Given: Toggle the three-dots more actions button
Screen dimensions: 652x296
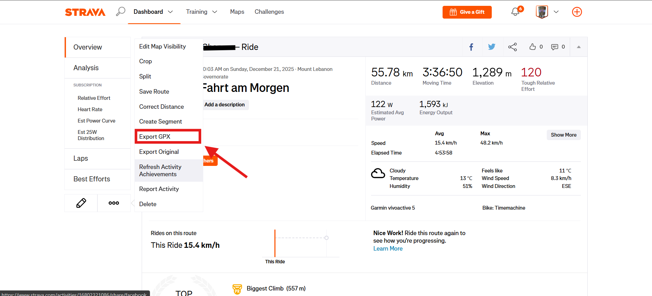Looking at the screenshot, I should click(x=114, y=203).
